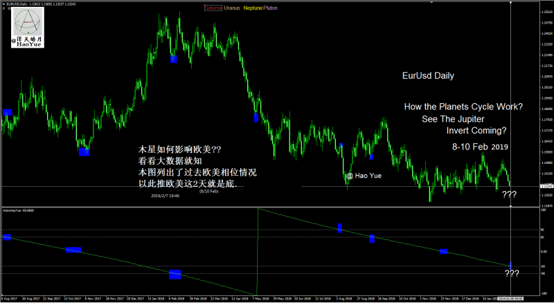
Task: Select the line '以此推欧美这2天就是底.'
Action: tap(187, 183)
